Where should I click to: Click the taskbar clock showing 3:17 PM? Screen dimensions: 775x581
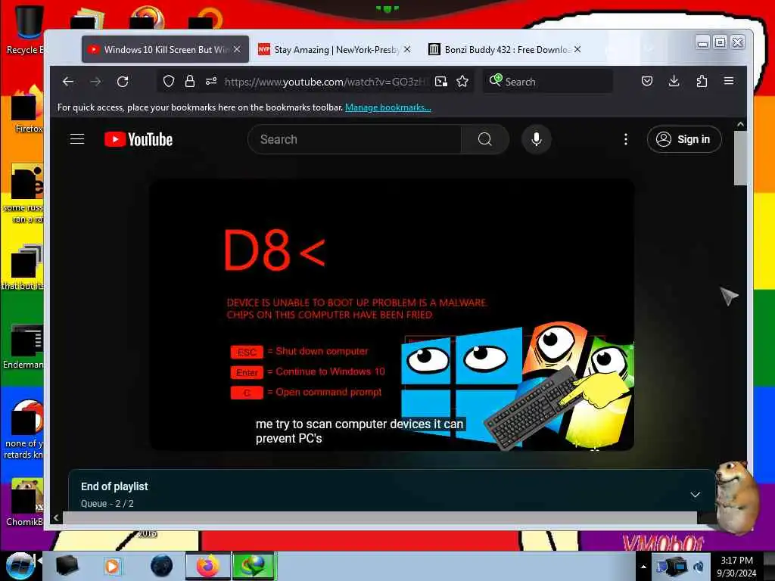pyautogui.click(x=736, y=567)
